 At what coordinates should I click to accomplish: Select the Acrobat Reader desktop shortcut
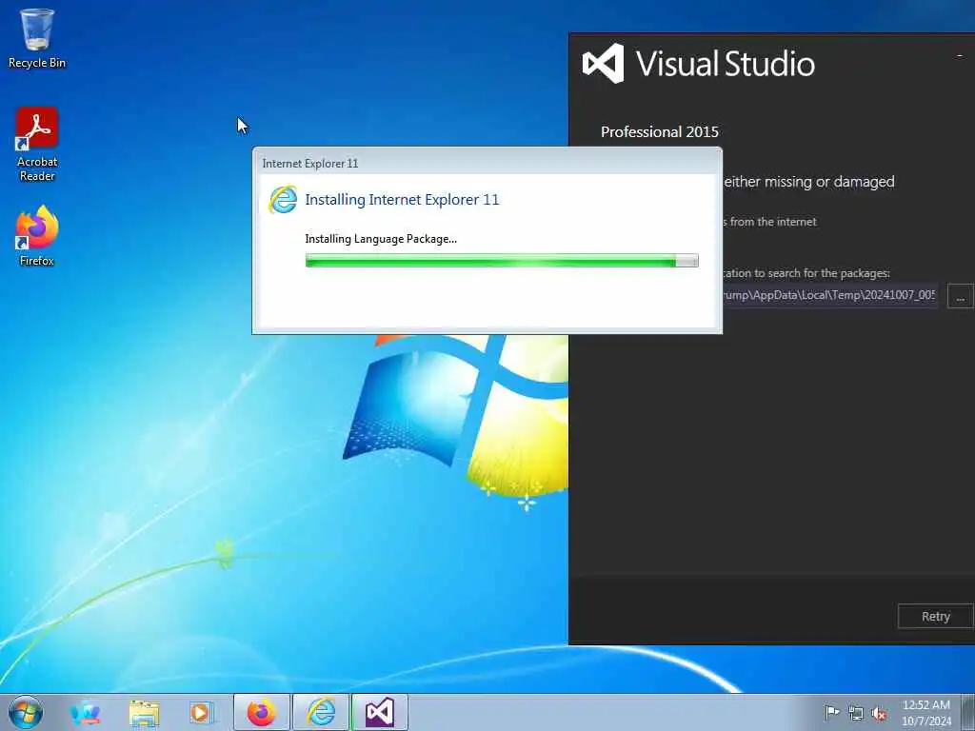37,145
